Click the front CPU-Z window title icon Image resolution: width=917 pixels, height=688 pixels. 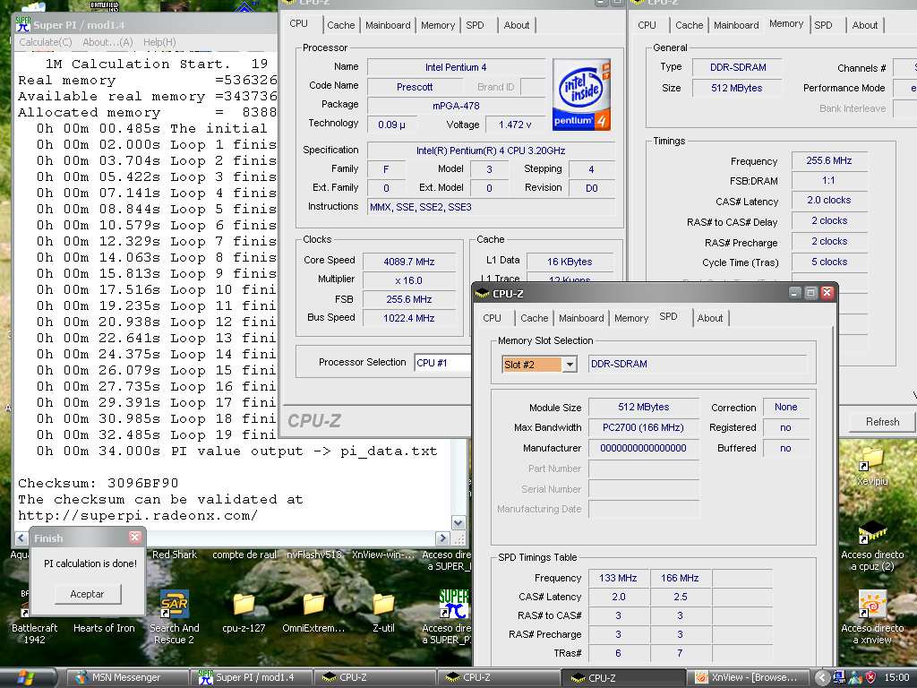[483, 293]
